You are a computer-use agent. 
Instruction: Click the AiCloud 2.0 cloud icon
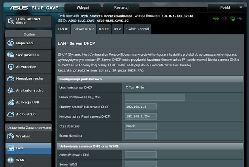click(x=11, y=114)
